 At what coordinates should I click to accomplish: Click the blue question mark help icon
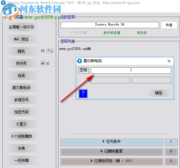pyautogui.click(x=83, y=94)
